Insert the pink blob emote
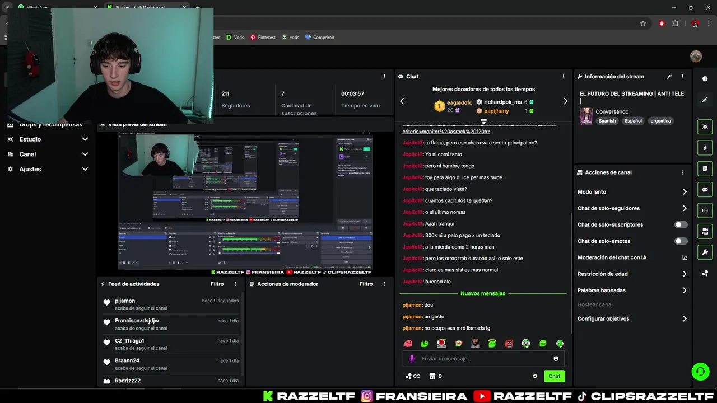This screenshot has width=717, height=403. (408, 343)
